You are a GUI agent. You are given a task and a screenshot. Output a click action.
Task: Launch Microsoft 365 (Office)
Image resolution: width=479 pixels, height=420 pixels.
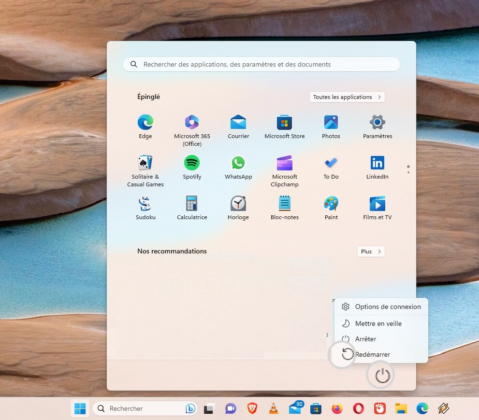(x=192, y=130)
